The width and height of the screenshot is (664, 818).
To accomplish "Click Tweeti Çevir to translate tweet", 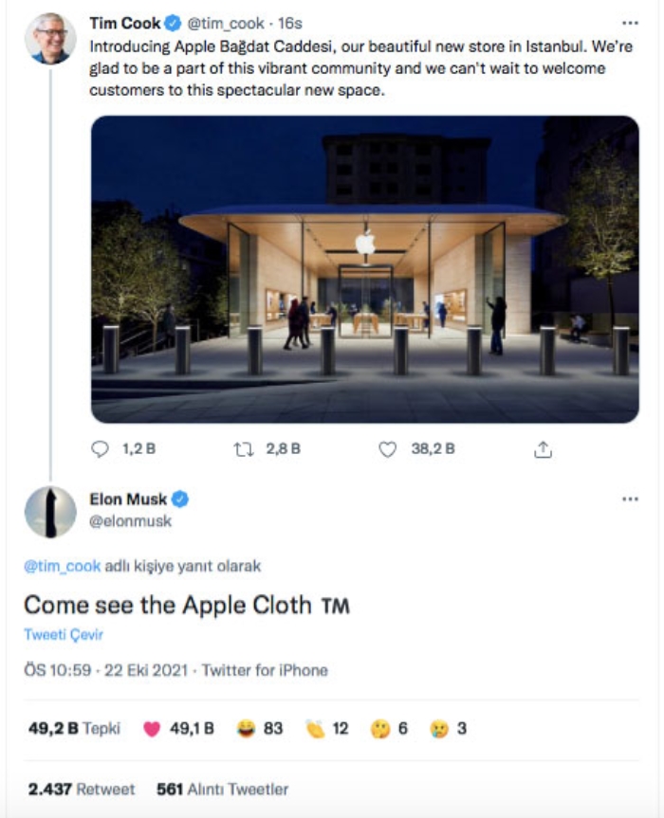I will coord(64,634).
